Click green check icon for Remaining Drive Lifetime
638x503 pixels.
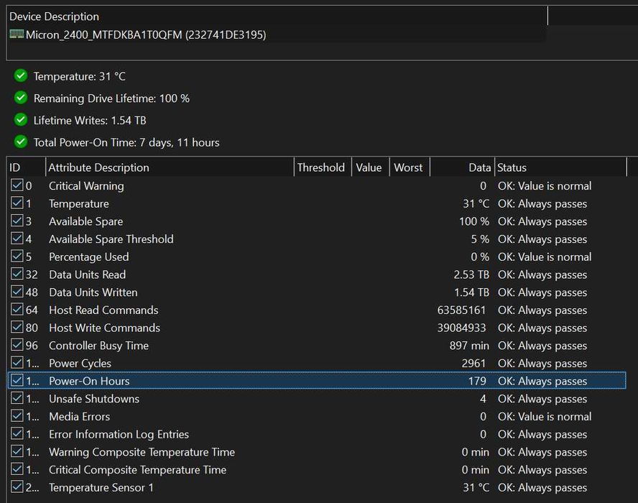20,98
